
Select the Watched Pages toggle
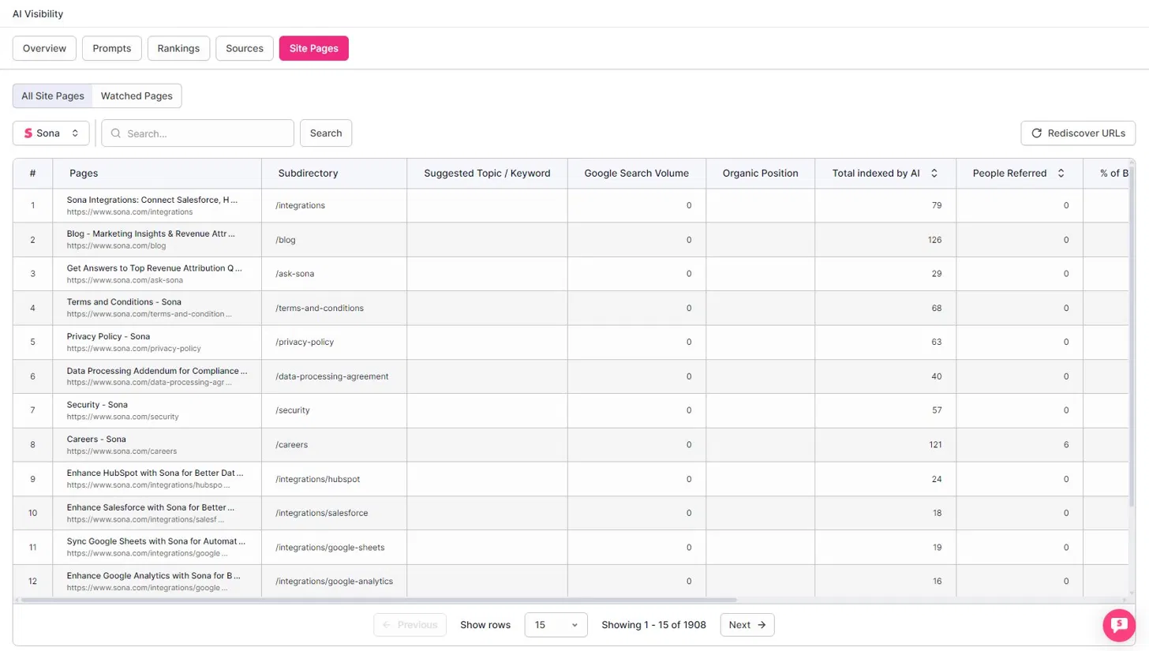[x=137, y=96]
